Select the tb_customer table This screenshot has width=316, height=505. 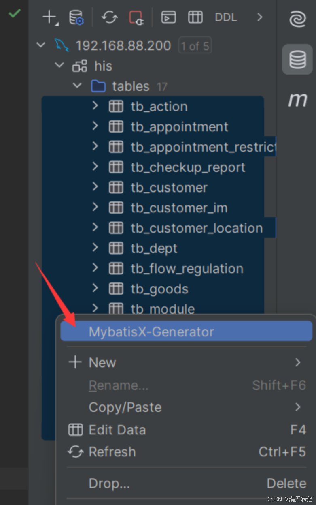tap(169, 188)
